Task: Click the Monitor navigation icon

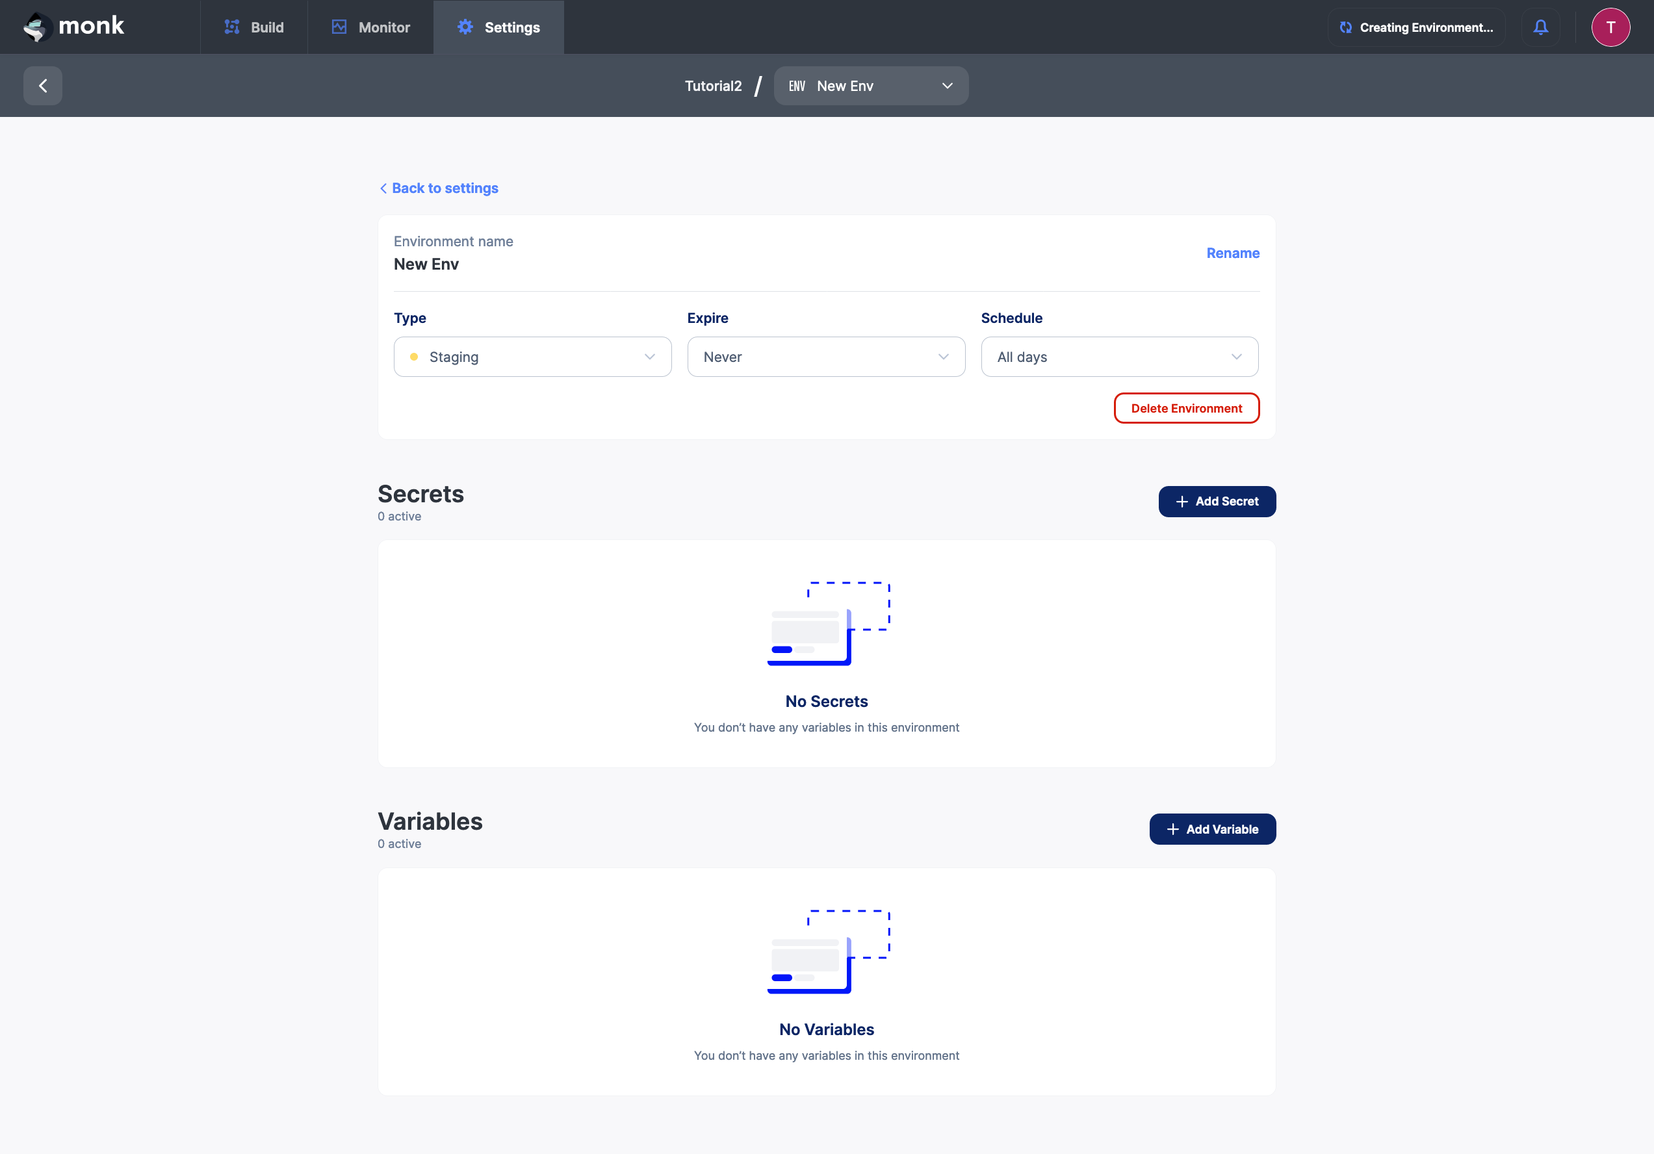Action: coord(338,27)
